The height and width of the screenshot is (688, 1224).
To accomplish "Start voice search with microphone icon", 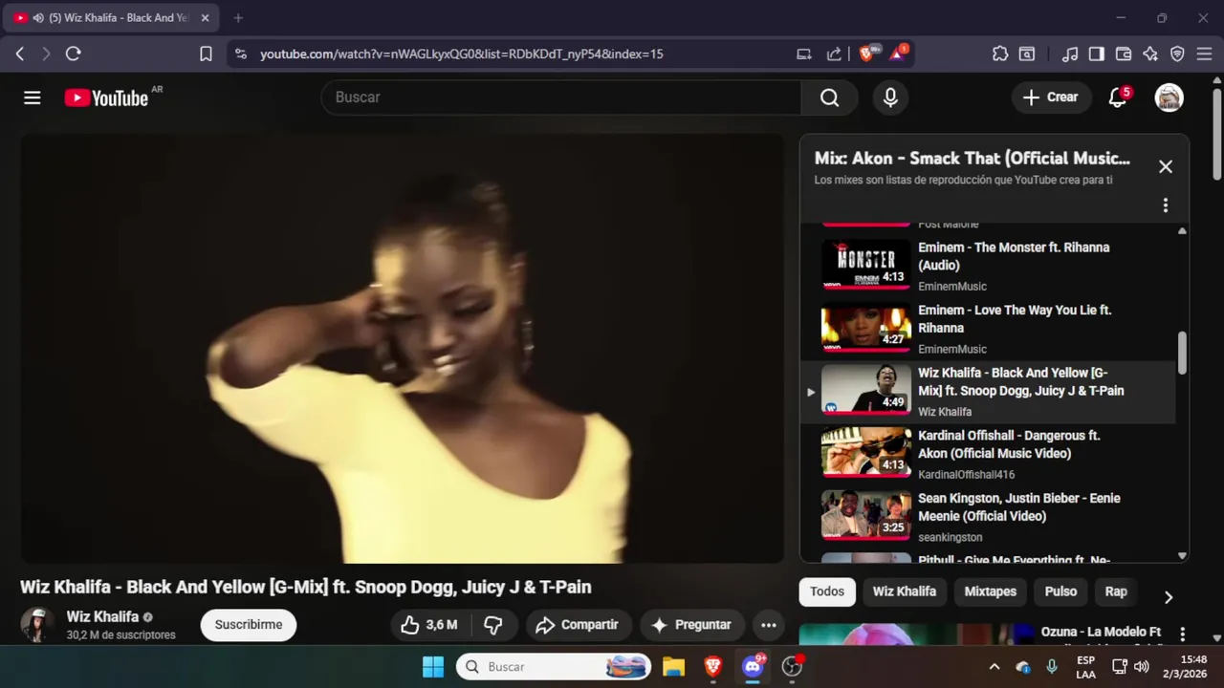I will 890,97.
